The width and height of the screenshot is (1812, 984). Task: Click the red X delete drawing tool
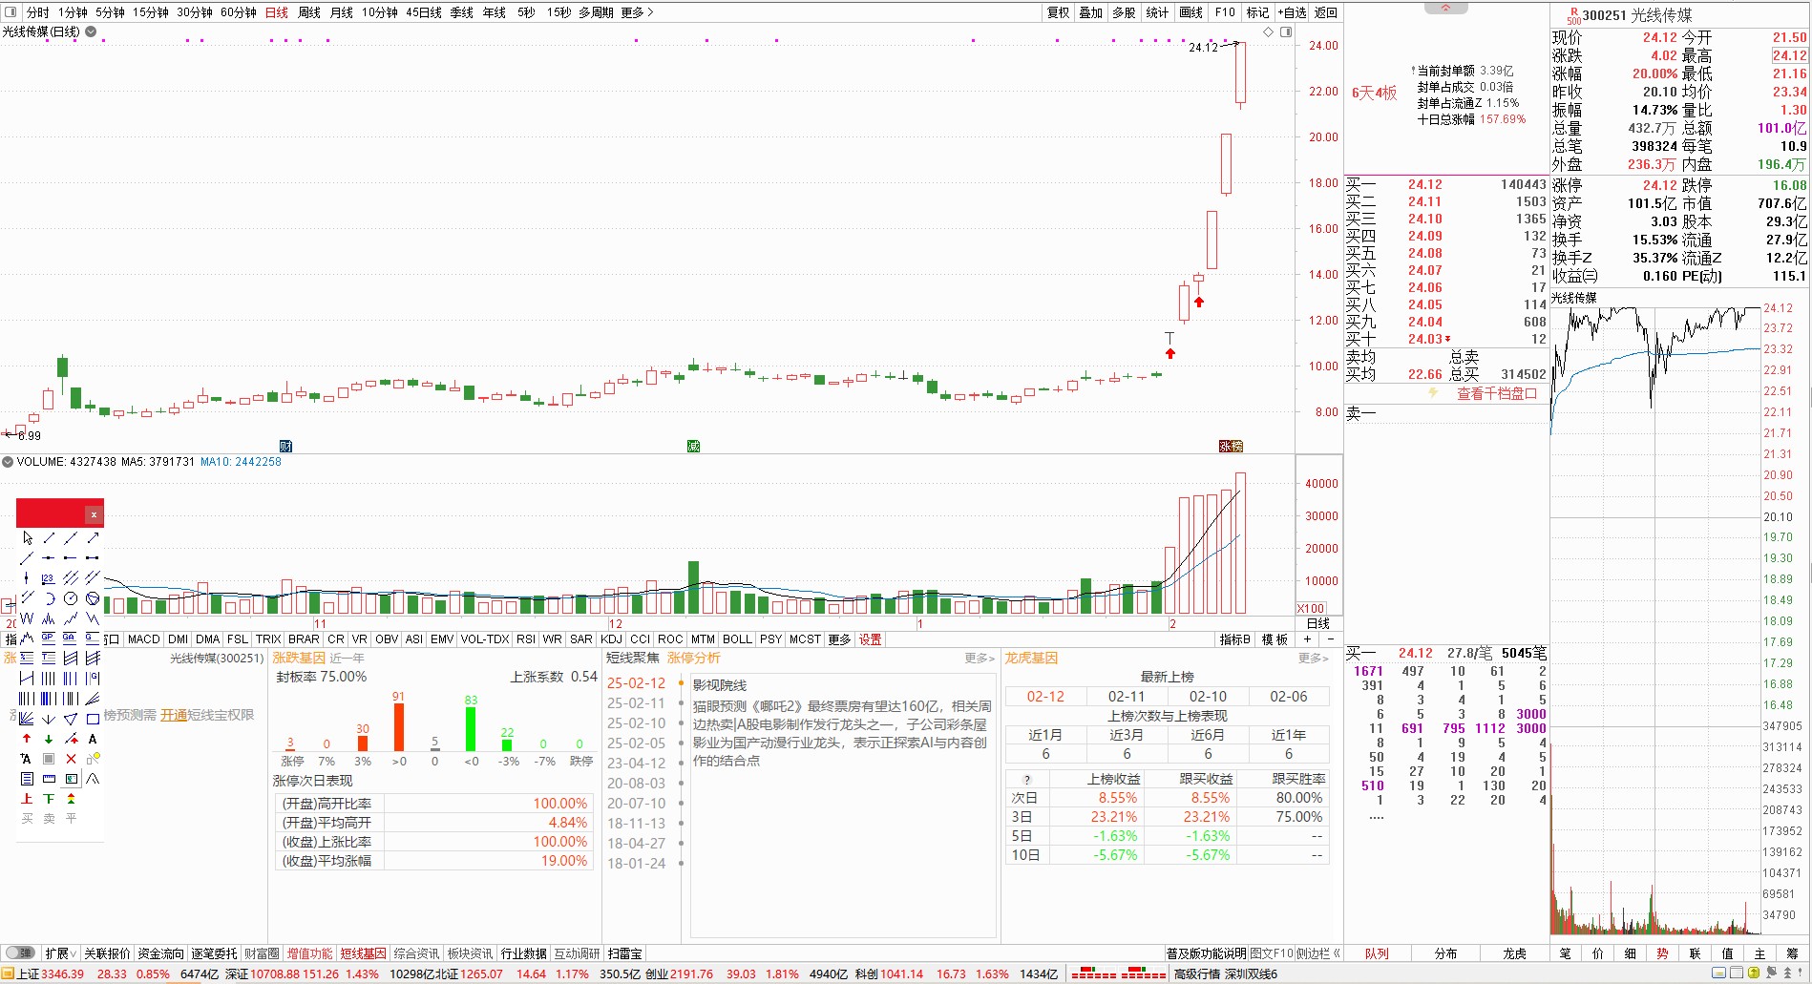click(71, 759)
